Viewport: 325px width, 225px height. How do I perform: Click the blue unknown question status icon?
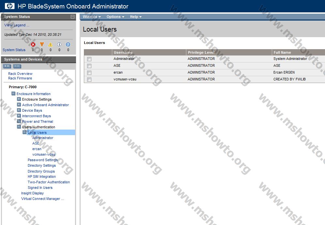click(x=68, y=45)
